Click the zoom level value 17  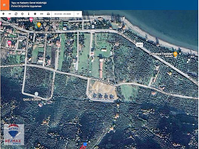coord(78,14)
